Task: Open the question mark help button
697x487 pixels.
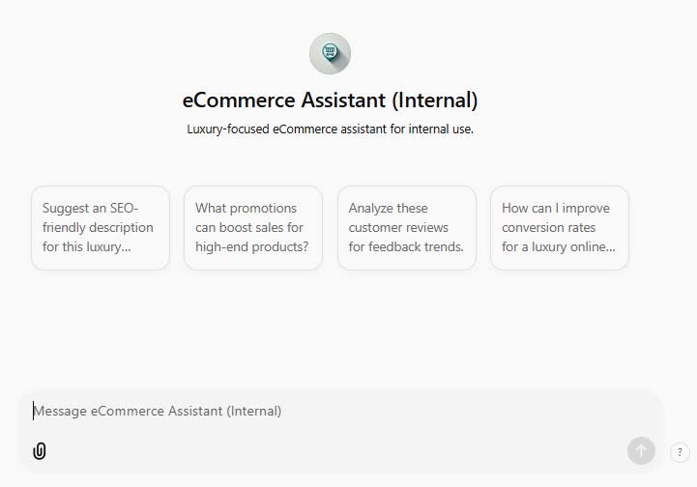Action: click(x=680, y=452)
